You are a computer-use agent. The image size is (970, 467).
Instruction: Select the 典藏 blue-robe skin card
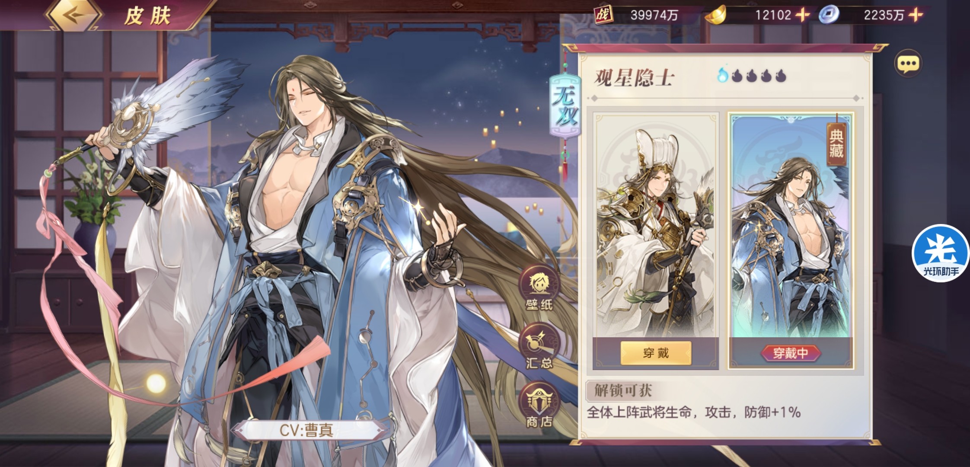tap(791, 225)
